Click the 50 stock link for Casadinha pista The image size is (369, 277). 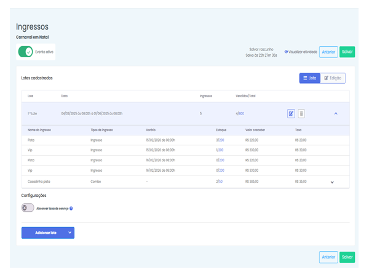click(221, 182)
